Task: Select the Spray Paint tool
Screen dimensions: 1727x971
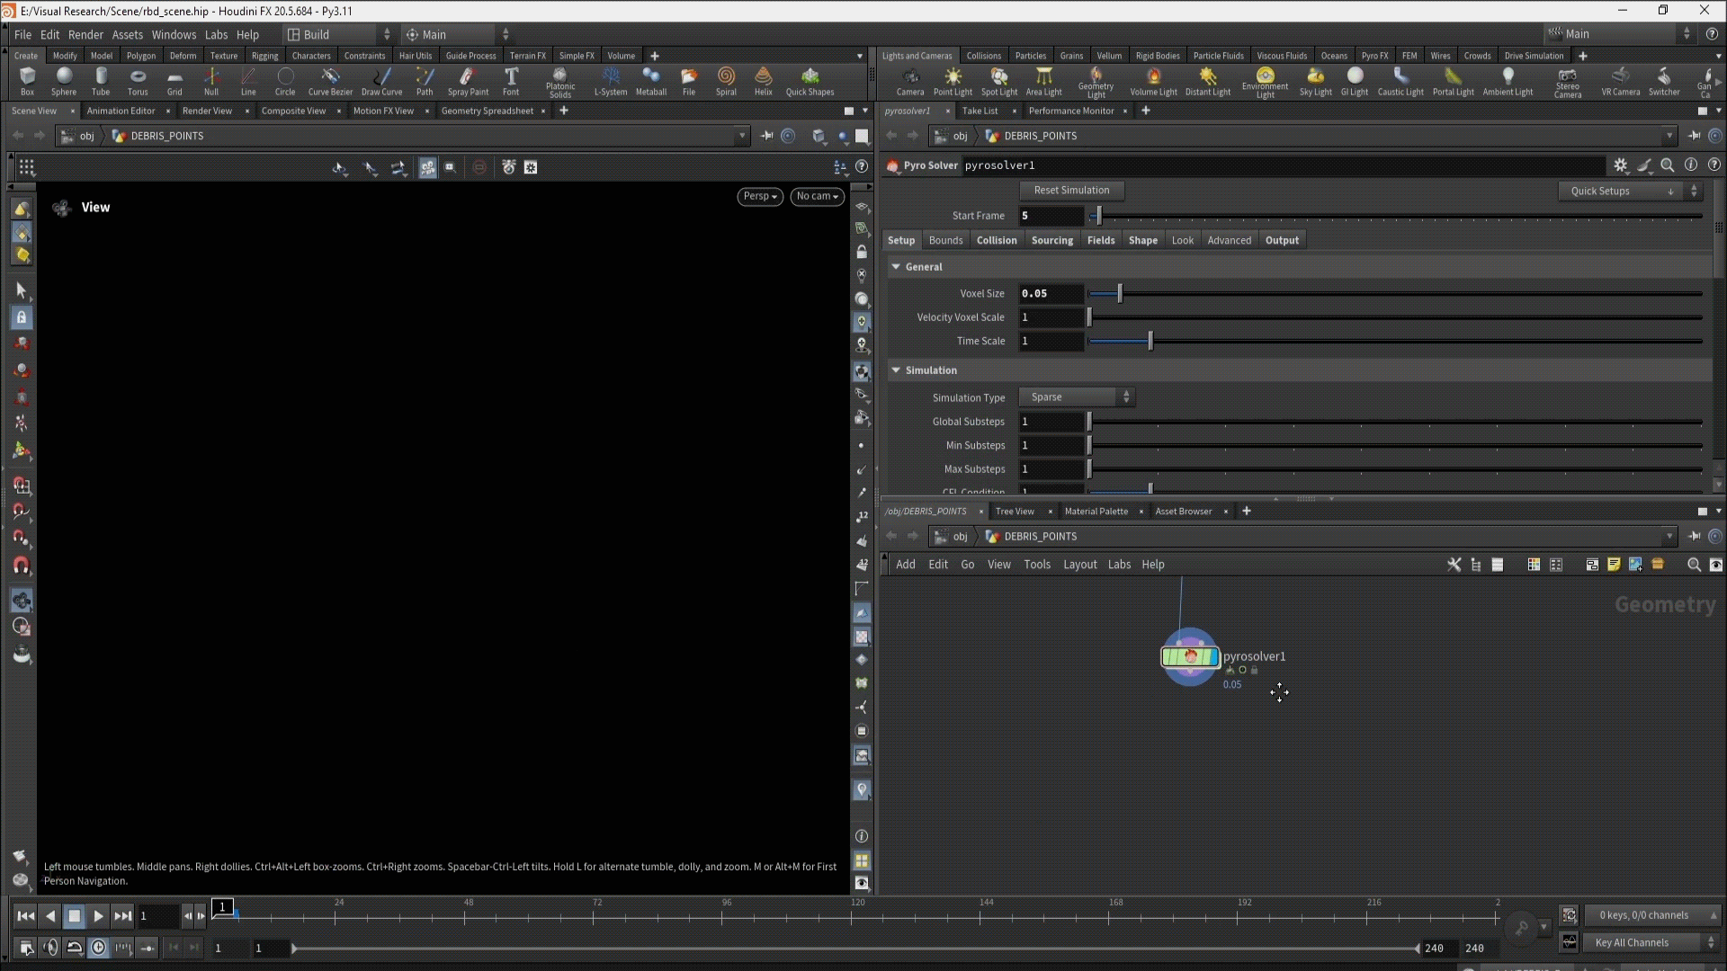Action: coord(468,80)
